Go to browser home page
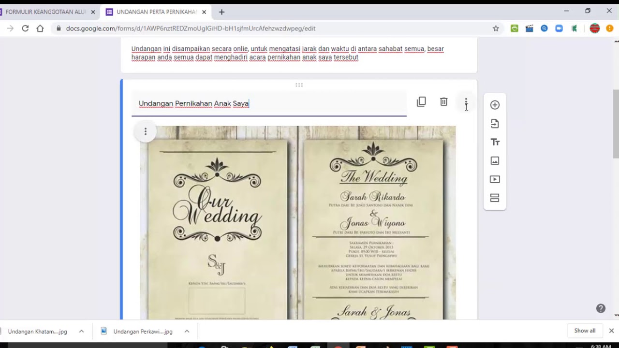Image resolution: width=619 pixels, height=348 pixels. (x=40, y=29)
